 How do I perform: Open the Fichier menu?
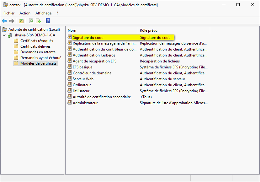[x=9, y=13]
